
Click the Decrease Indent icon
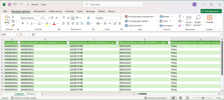(77, 23)
